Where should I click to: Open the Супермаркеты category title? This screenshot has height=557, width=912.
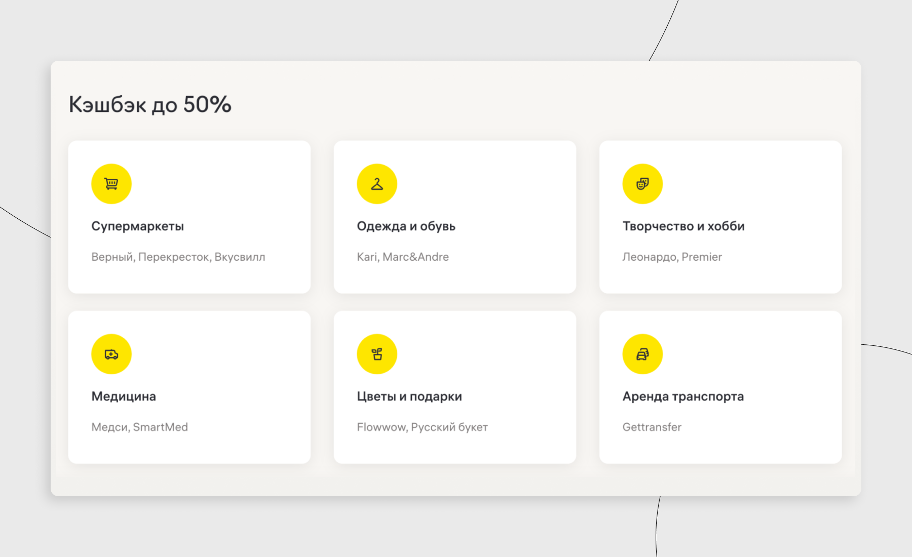(x=137, y=226)
